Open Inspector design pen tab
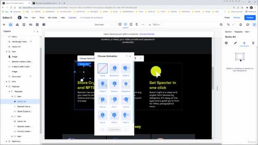Screen dimensions: 258x145 point(235,43)
